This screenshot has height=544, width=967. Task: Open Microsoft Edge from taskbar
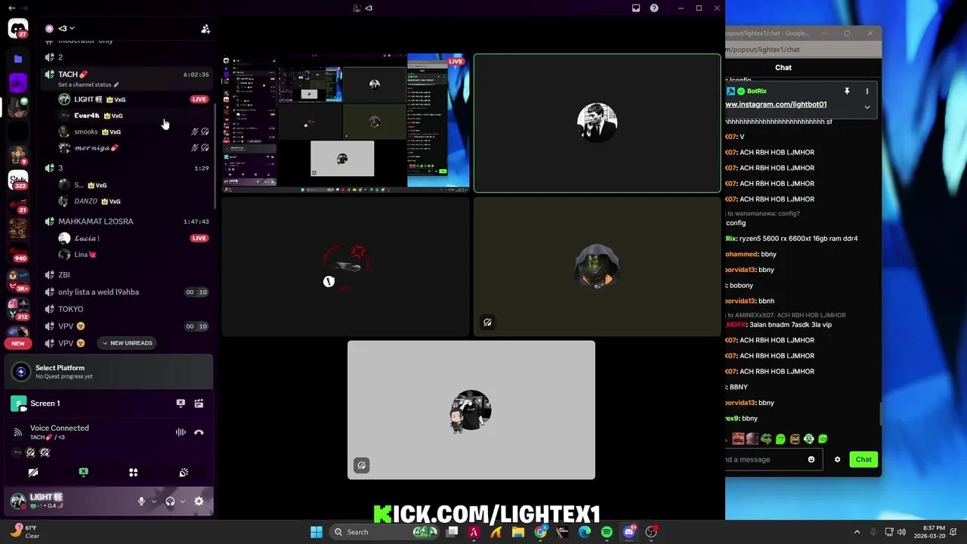585,532
